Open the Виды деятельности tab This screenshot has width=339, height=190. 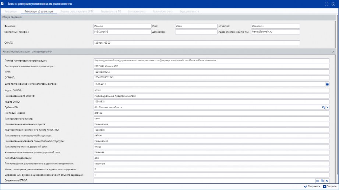click(x=189, y=11)
